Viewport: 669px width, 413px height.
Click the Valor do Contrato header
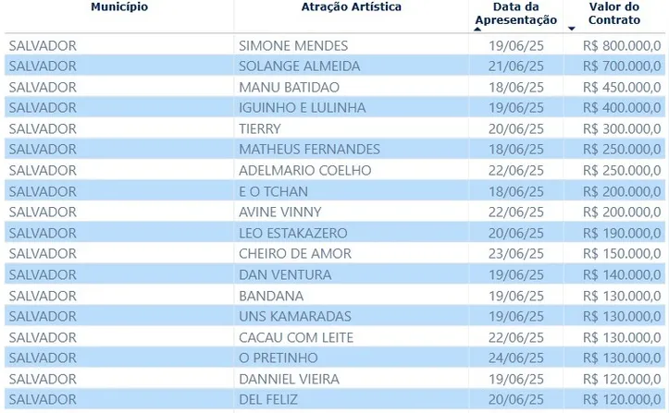614,13
